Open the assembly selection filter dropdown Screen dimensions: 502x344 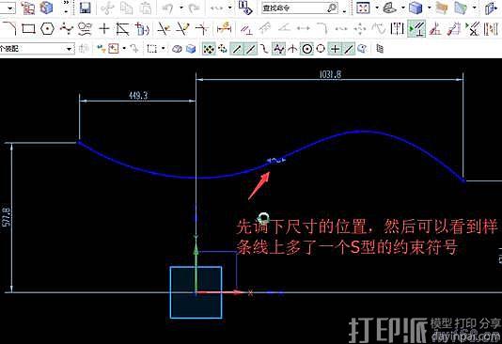pyautogui.click(x=37, y=49)
